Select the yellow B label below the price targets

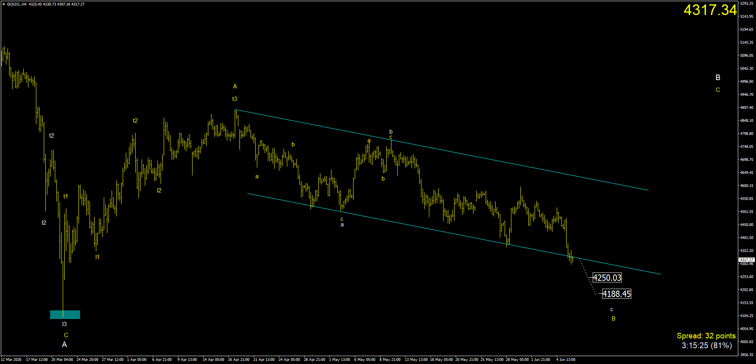[x=614, y=319]
